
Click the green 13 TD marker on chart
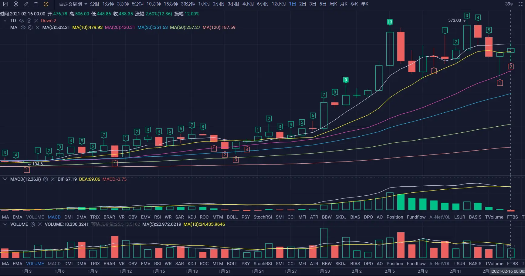click(x=390, y=22)
